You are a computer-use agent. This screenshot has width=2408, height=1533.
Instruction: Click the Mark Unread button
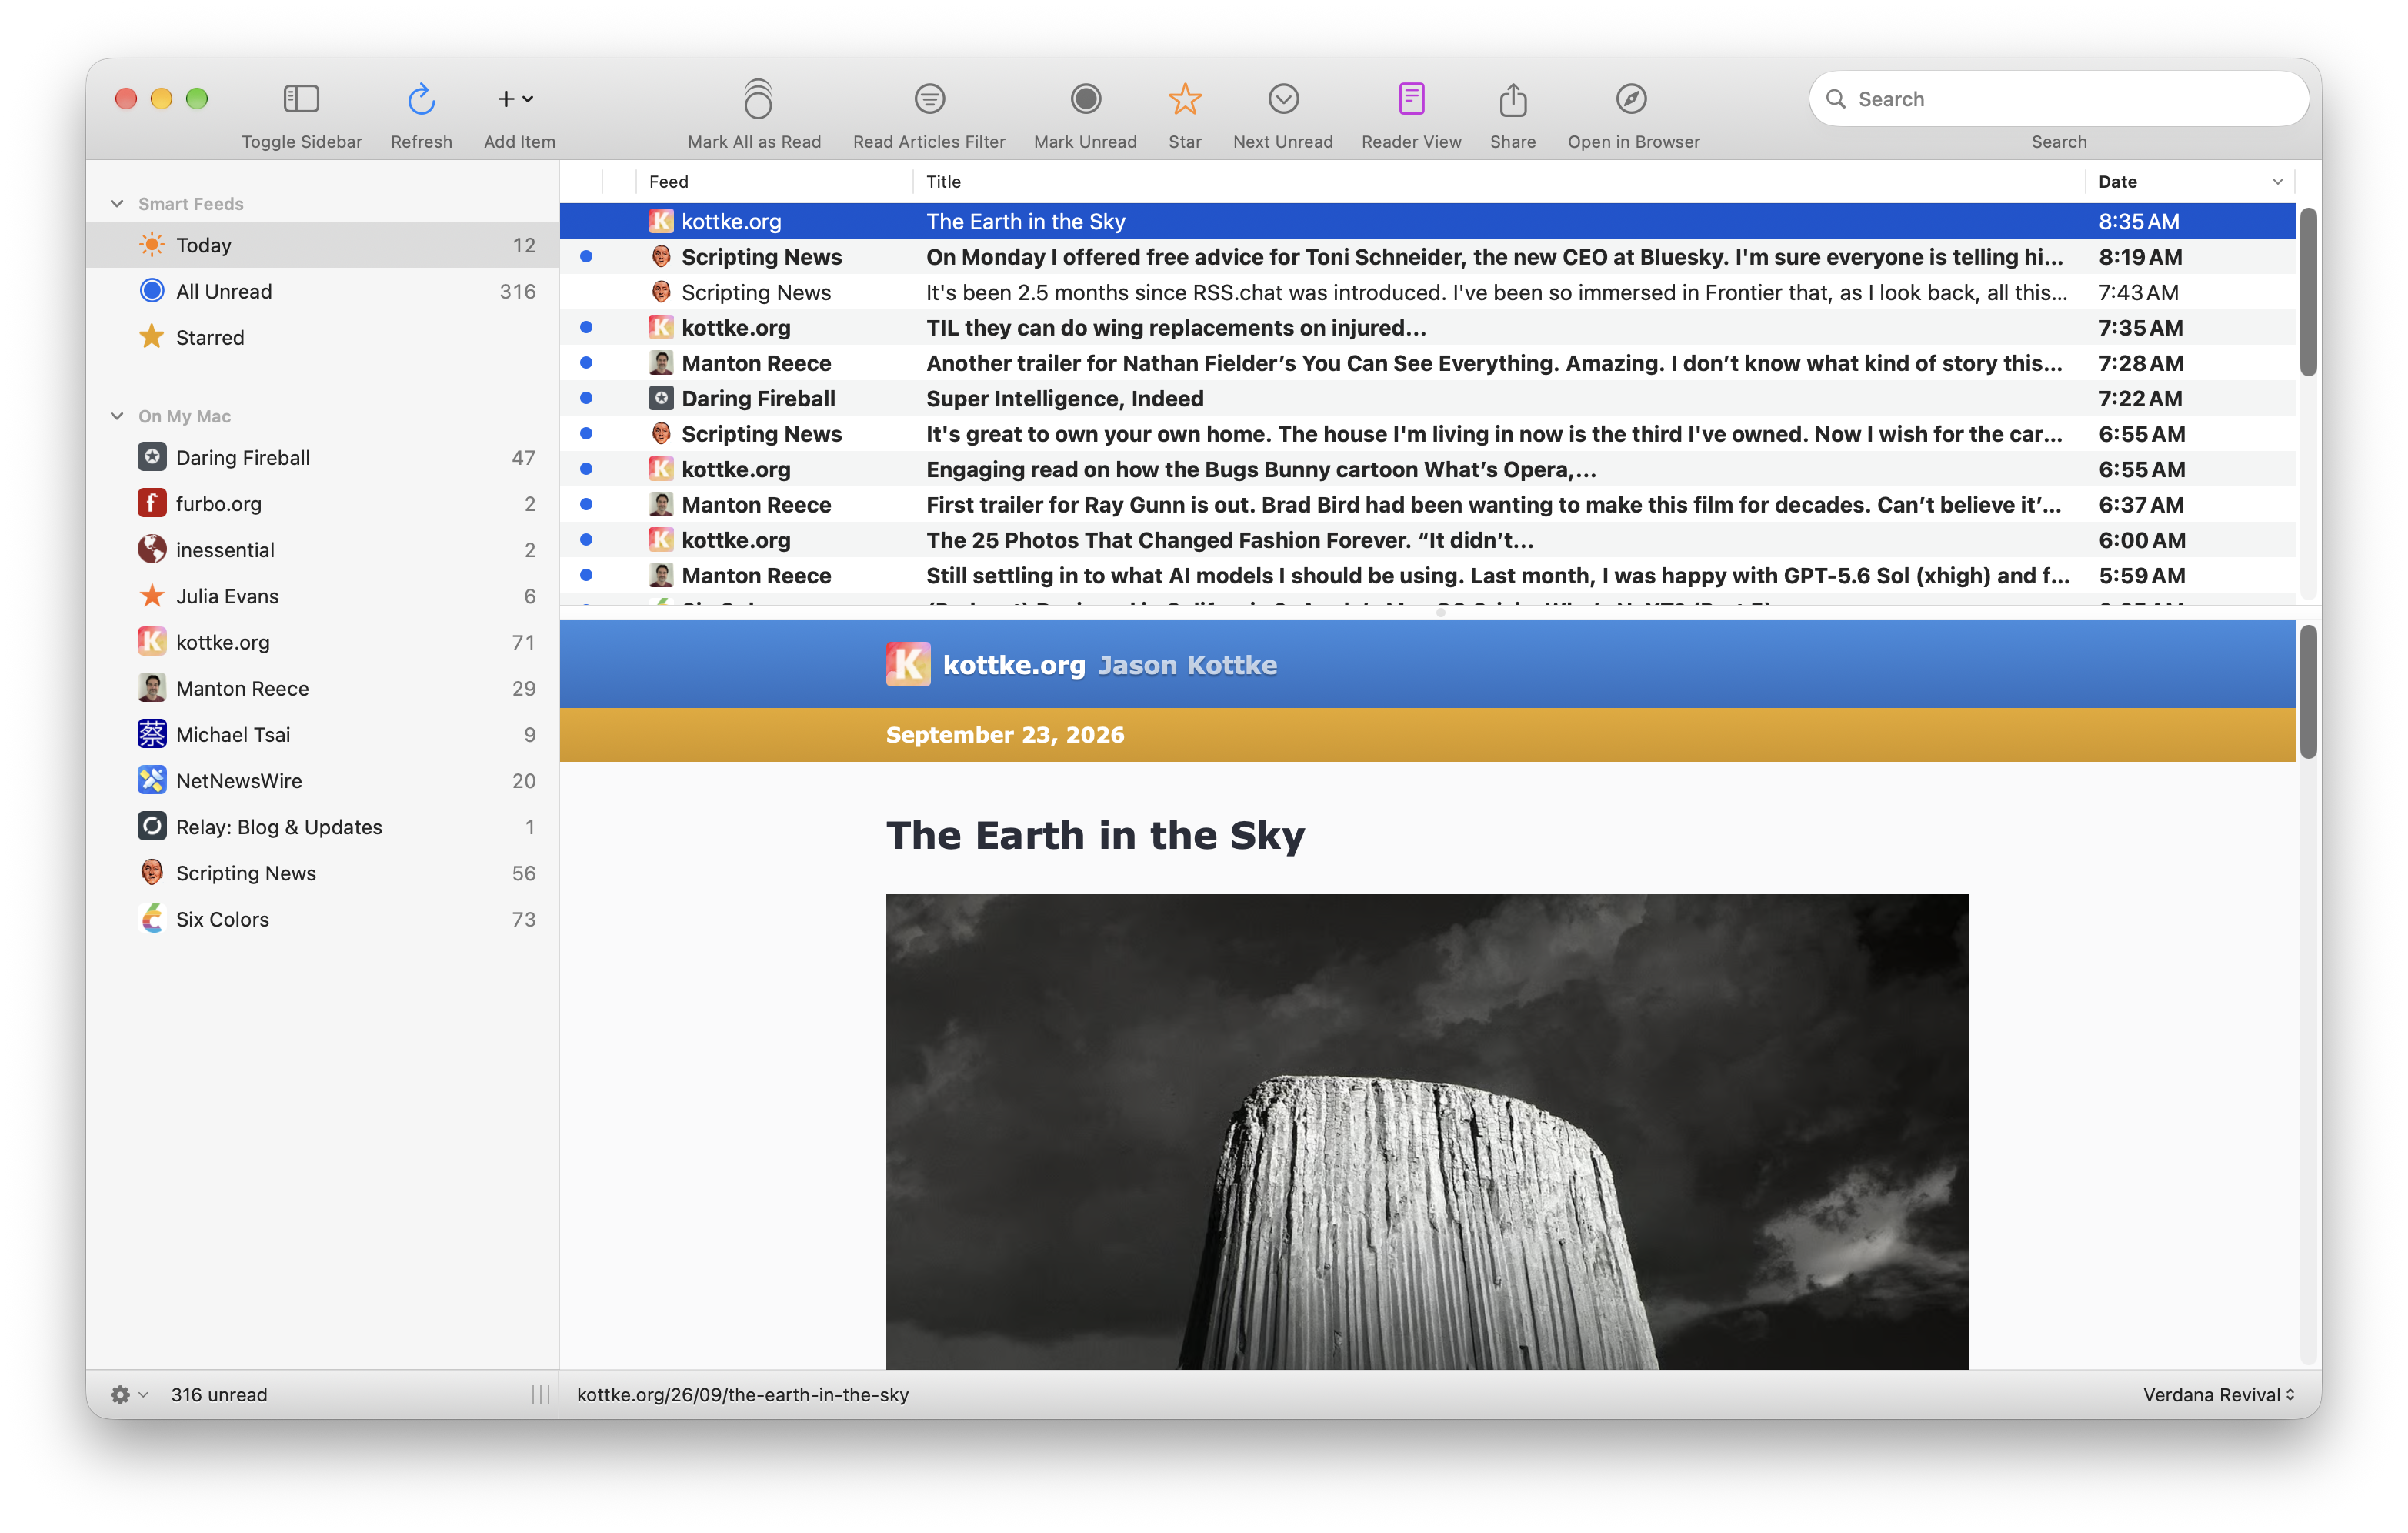point(1085,99)
